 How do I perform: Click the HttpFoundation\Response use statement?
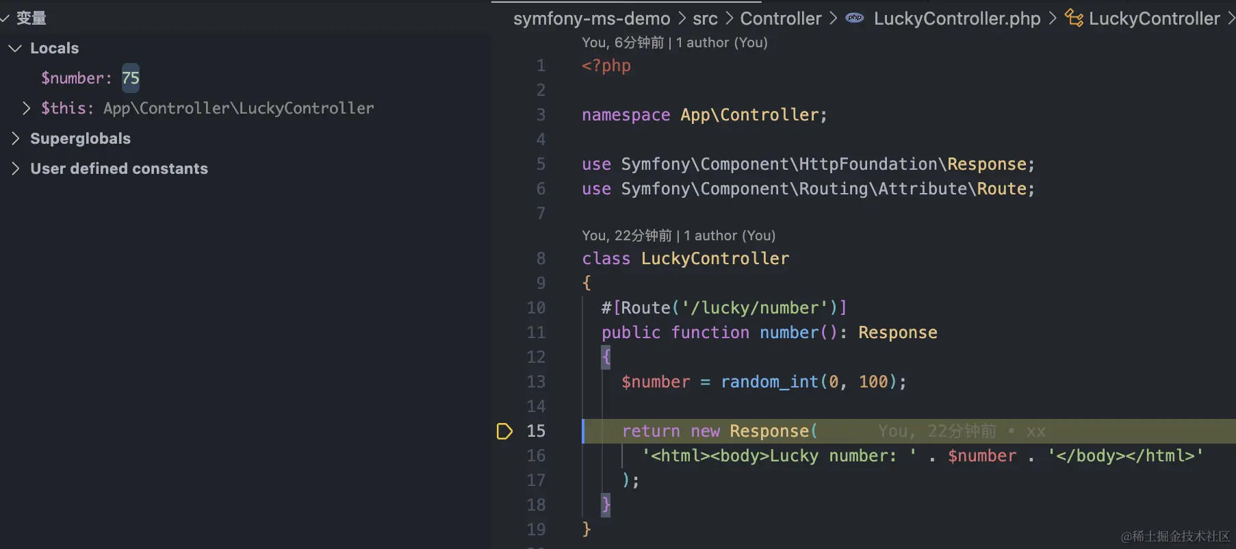[x=808, y=164]
